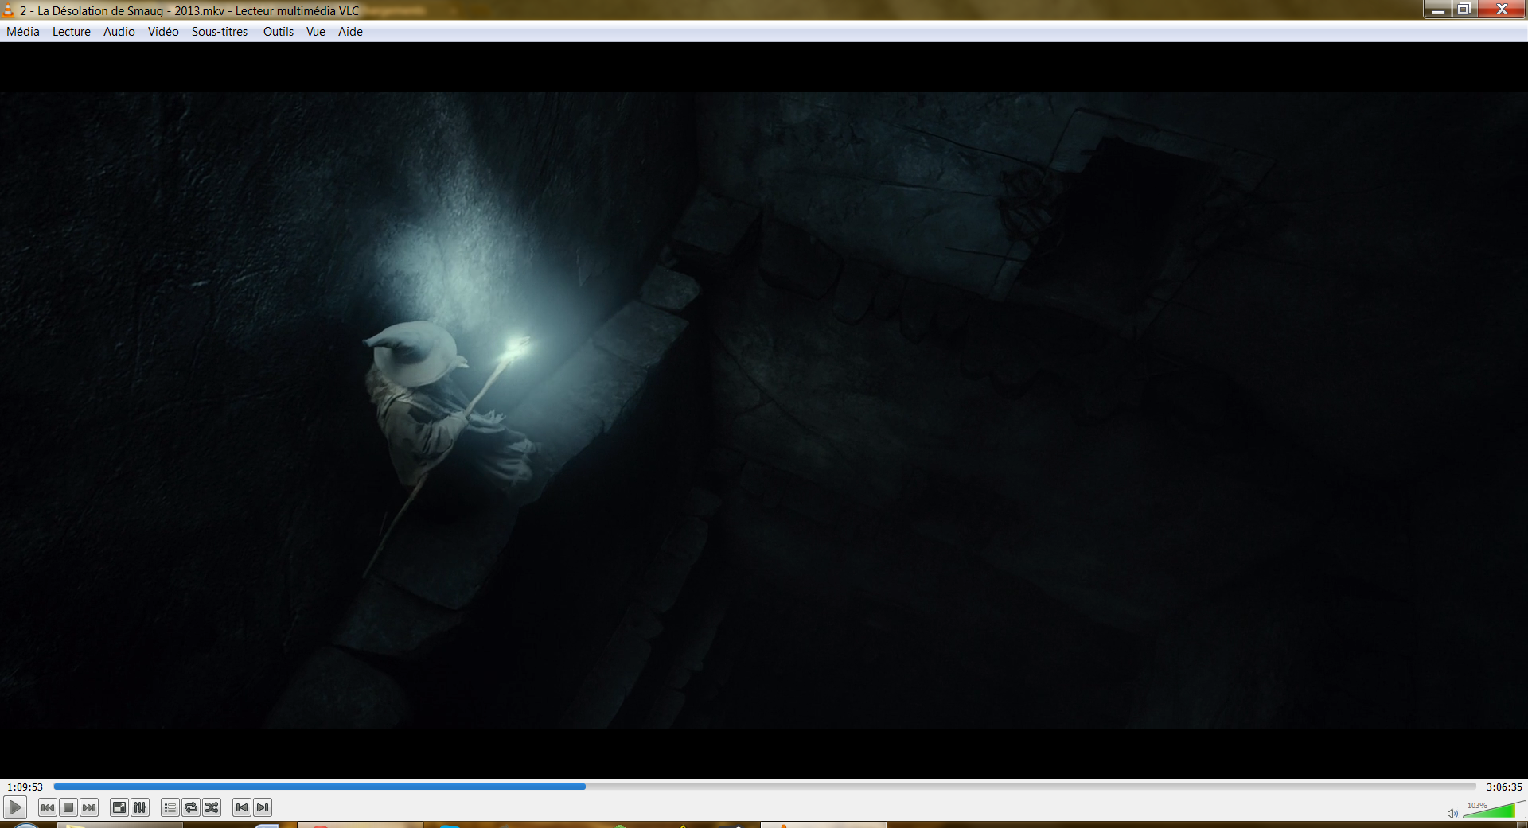This screenshot has height=828, width=1528.
Task: Stop playback with the stop button
Action: [68, 807]
